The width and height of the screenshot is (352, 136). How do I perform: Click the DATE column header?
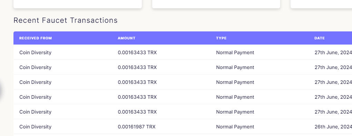(320, 38)
